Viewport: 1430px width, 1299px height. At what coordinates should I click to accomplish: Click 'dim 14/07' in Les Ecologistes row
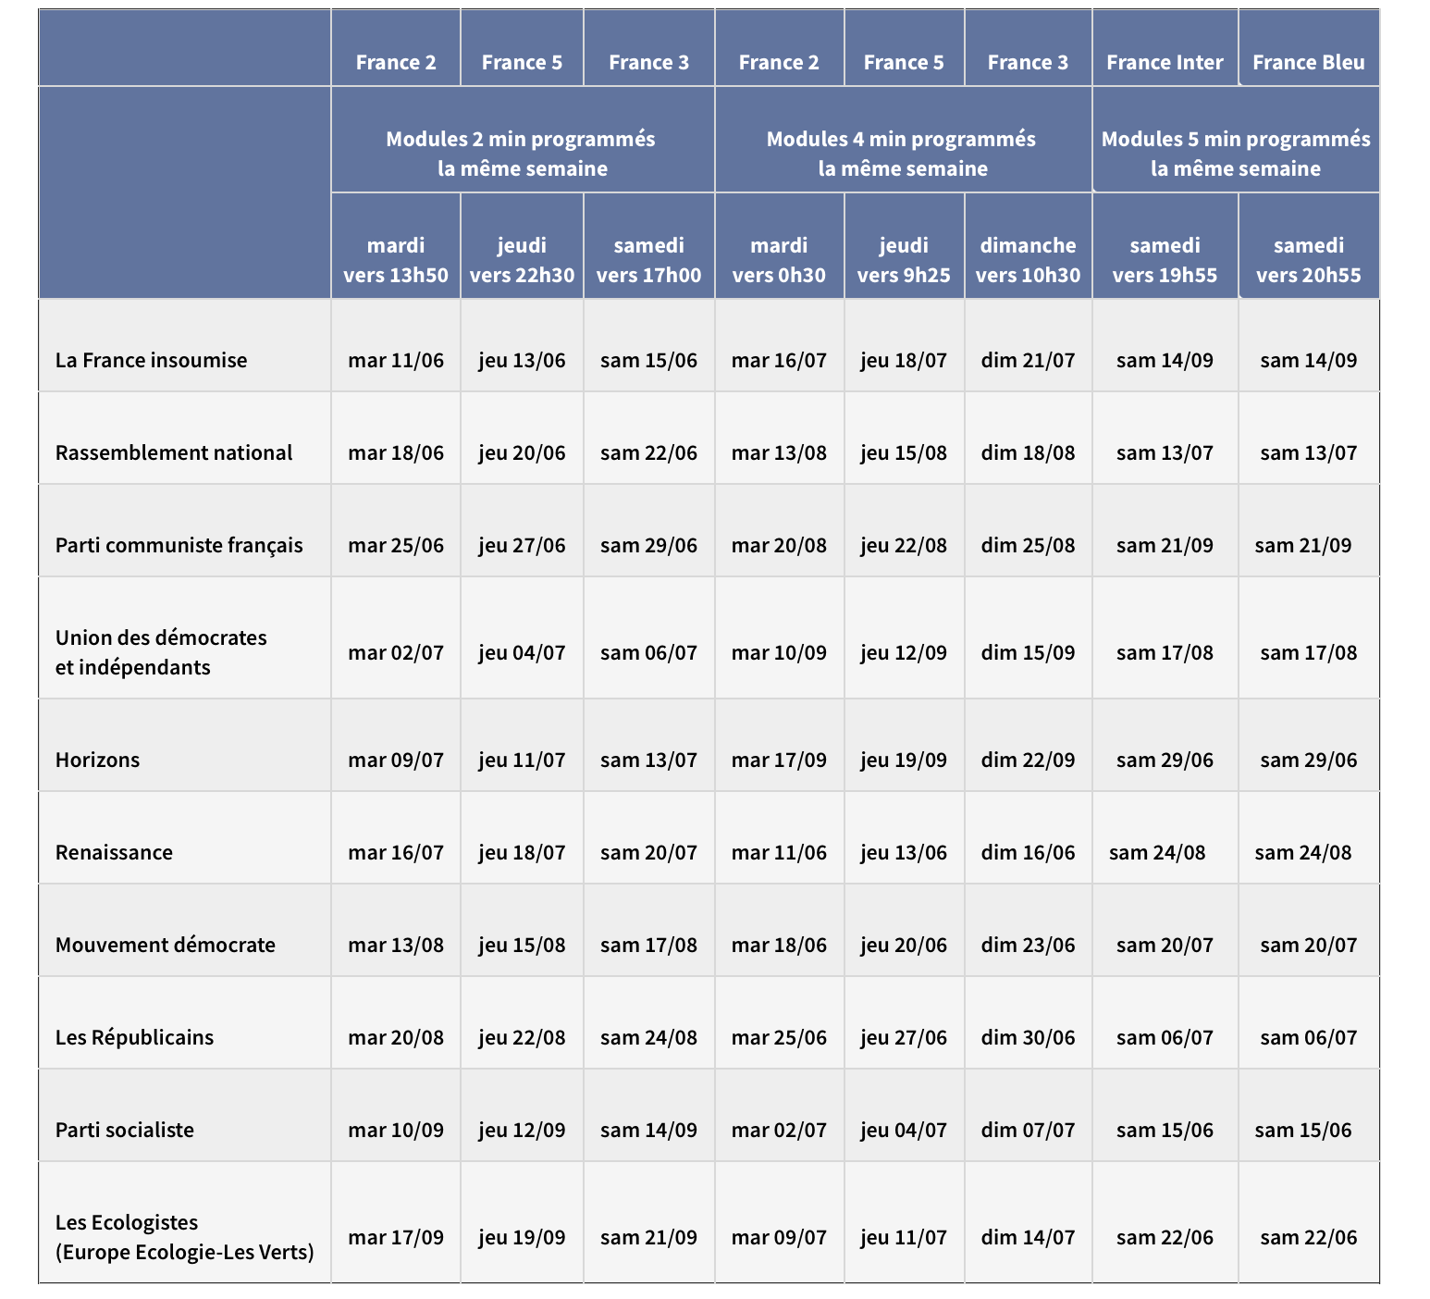point(1028,1237)
